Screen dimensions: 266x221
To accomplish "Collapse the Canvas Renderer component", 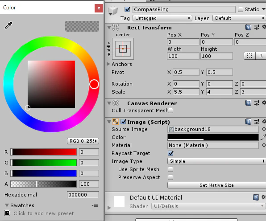I will coord(109,103).
